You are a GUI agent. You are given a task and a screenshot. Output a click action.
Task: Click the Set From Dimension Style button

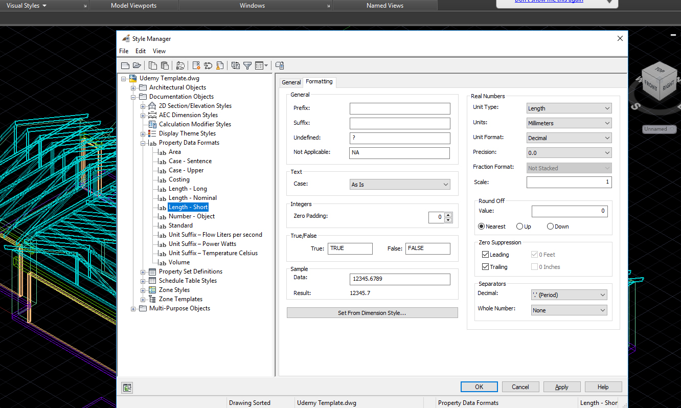tap(372, 312)
